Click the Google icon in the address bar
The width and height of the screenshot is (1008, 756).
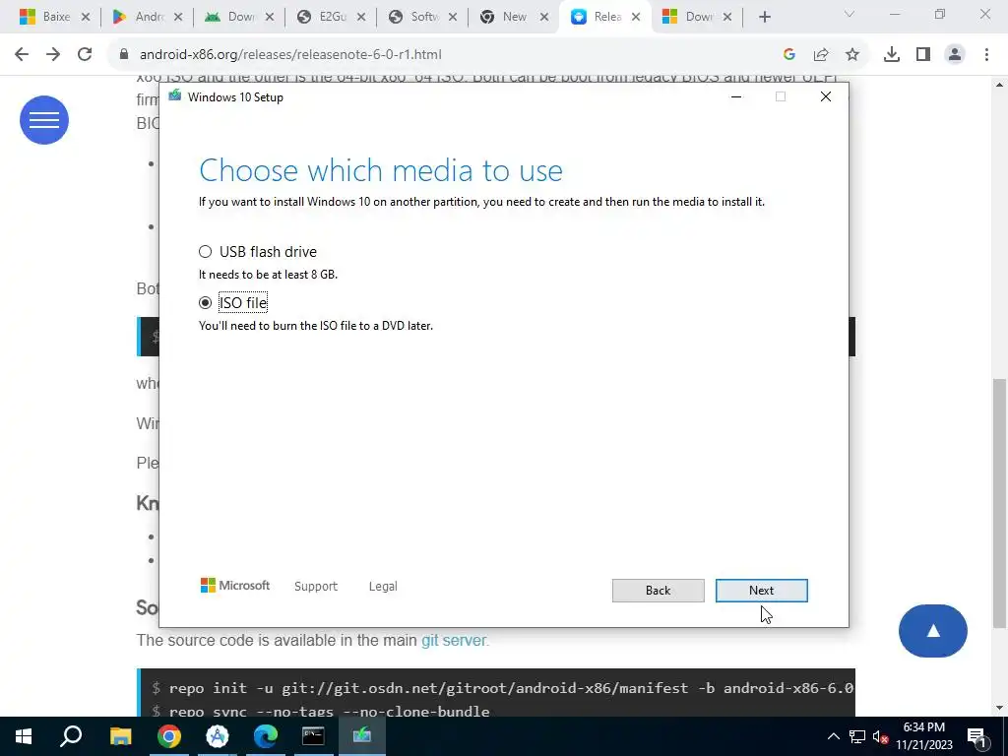[789, 55]
